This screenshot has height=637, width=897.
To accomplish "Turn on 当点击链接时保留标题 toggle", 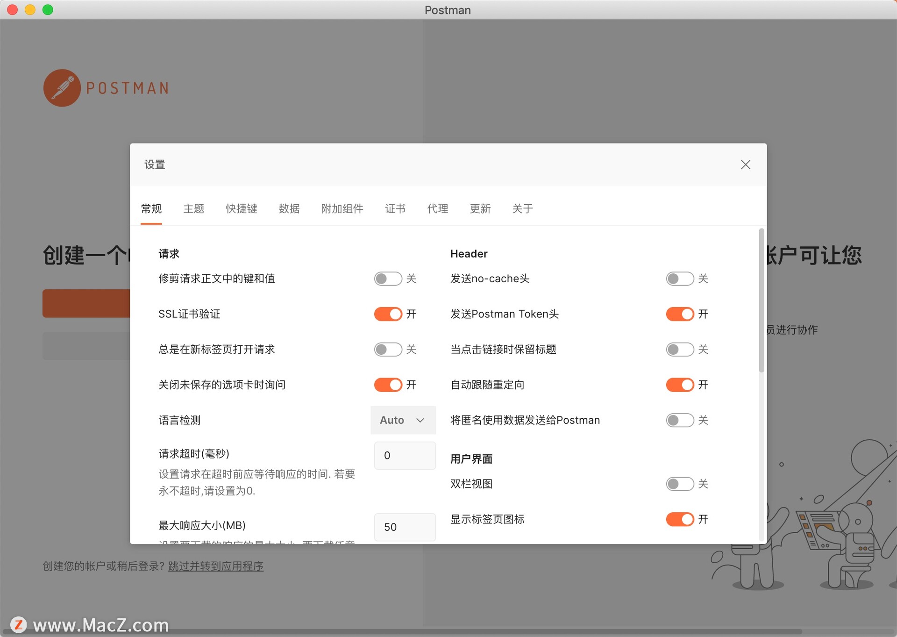I will tap(680, 350).
